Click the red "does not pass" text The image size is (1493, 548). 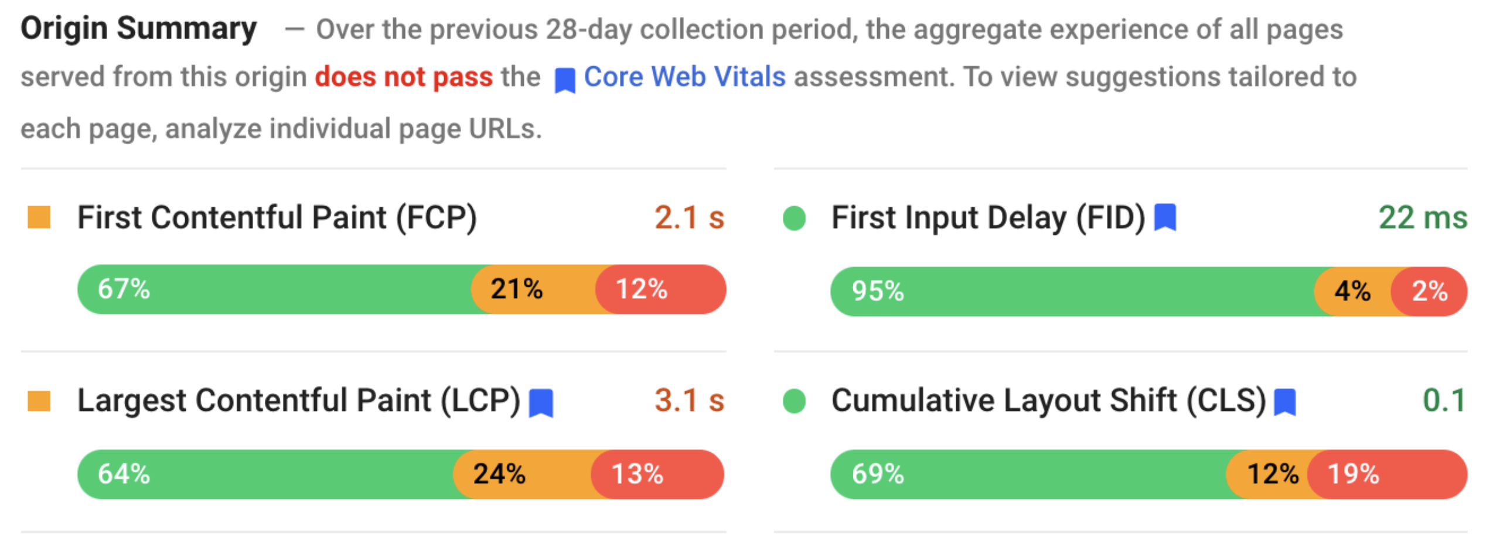(x=404, y=77)
